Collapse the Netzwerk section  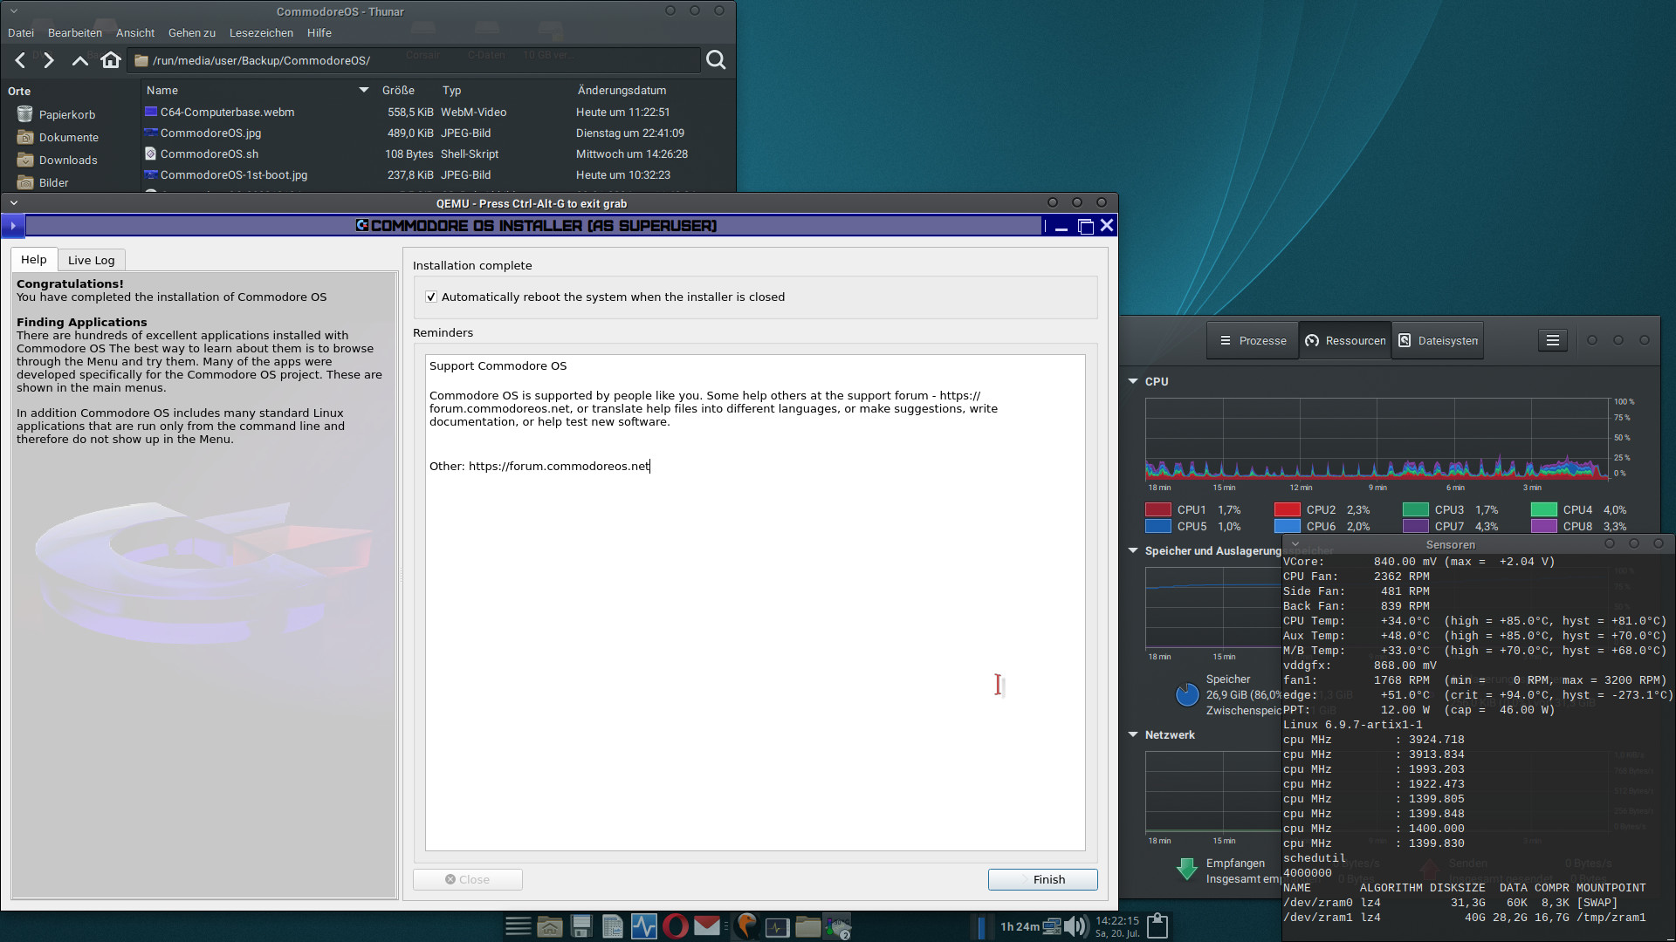1133,734
